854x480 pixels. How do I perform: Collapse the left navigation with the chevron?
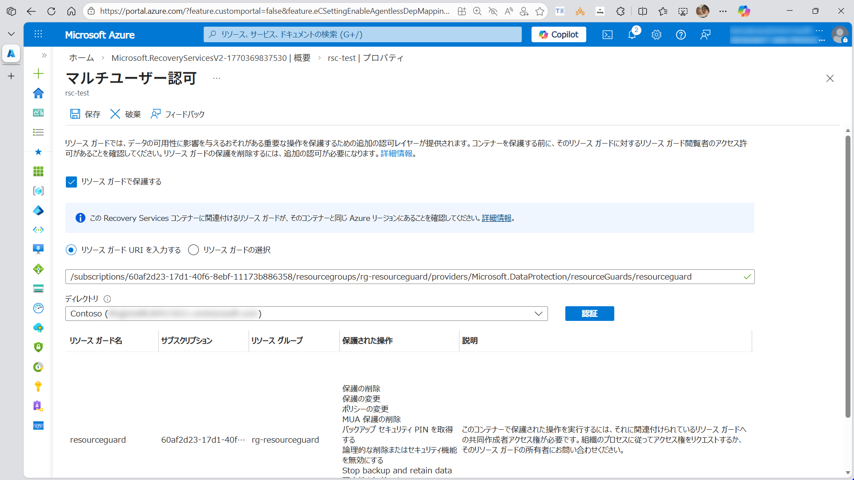pyautogui.click(x=44, y=55)
